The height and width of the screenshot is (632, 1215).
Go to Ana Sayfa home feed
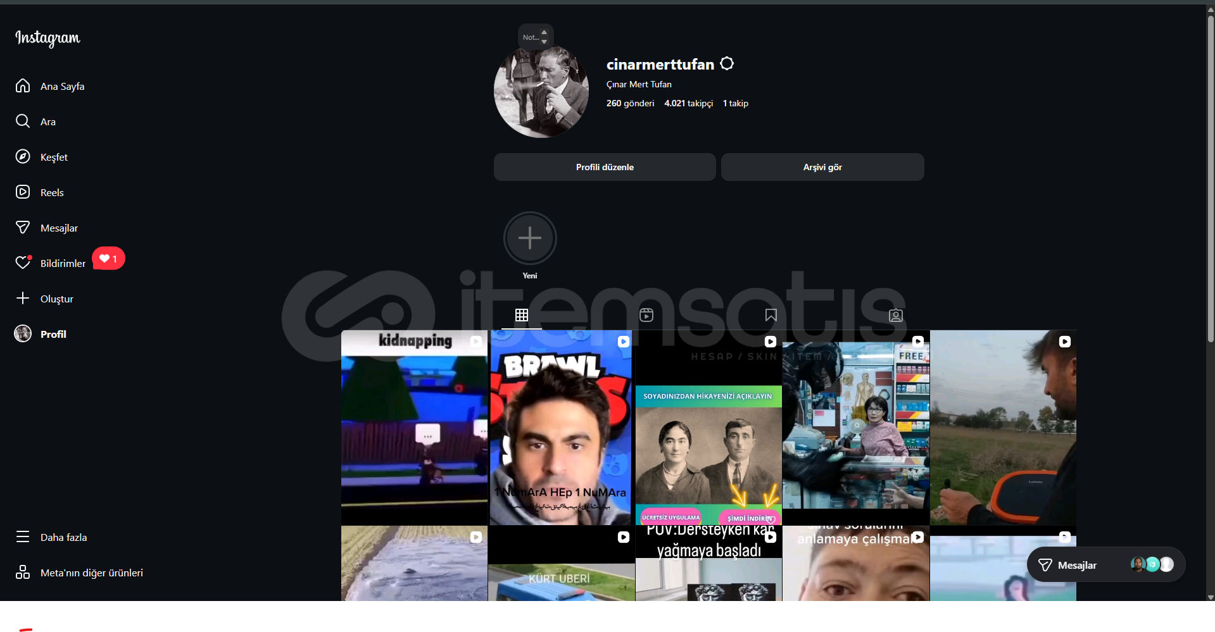[50, 86]
